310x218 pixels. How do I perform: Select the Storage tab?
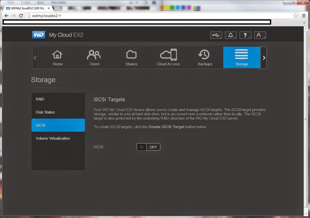point(242,58)
